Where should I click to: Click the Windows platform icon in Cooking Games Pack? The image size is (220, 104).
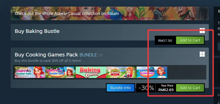pyautogui.click(x=202, y=54)
